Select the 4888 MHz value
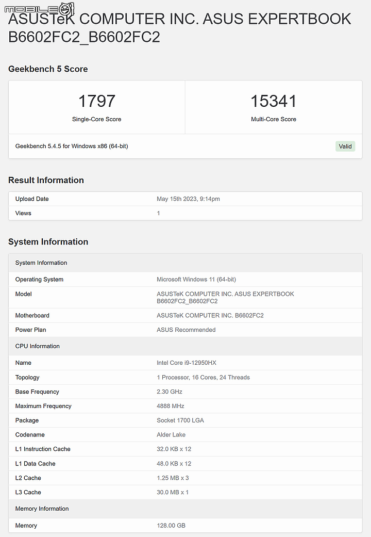 pos(171,406)
